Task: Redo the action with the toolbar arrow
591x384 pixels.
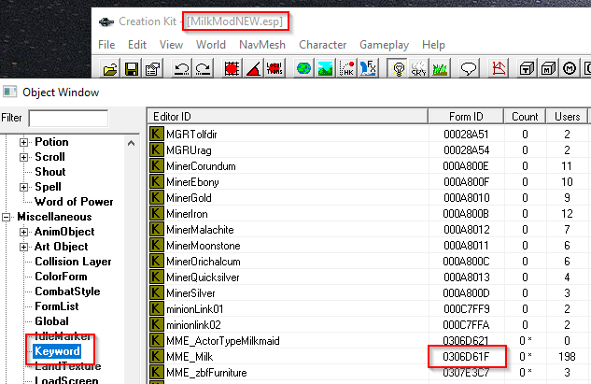Action: pos(204,68)
